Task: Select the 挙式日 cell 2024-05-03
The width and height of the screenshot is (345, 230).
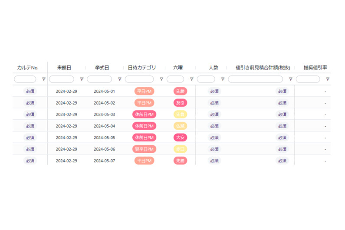Action: [x=104, y=115]
